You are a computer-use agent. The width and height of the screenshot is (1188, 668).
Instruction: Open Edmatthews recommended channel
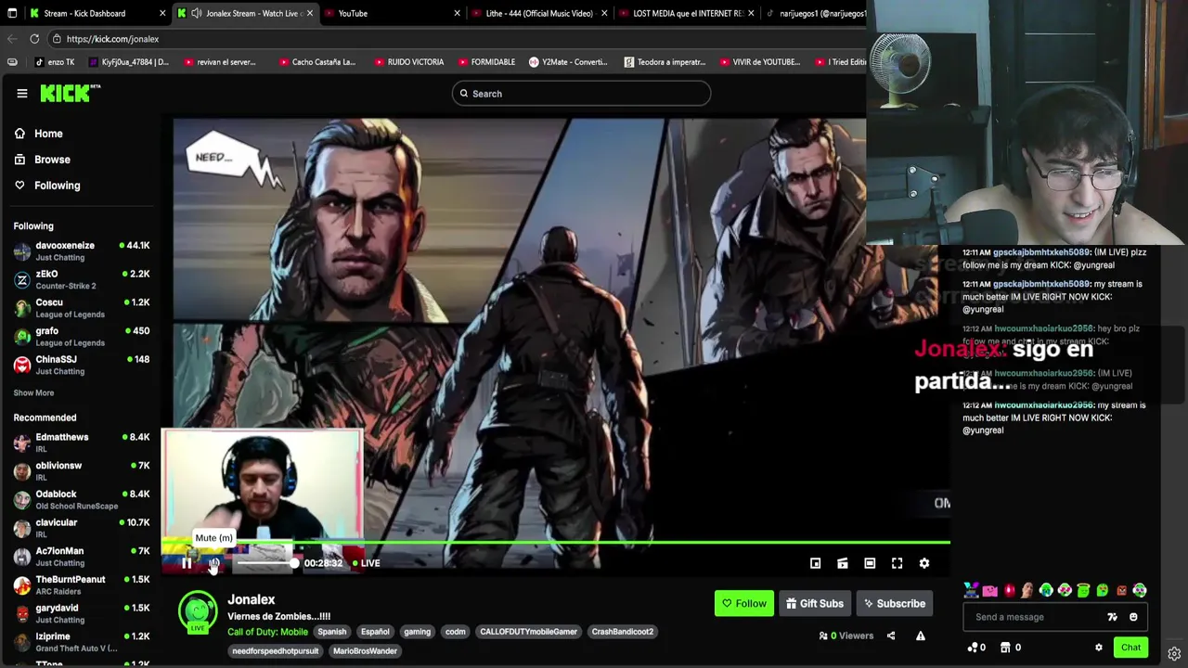click(x=82, y=443)
